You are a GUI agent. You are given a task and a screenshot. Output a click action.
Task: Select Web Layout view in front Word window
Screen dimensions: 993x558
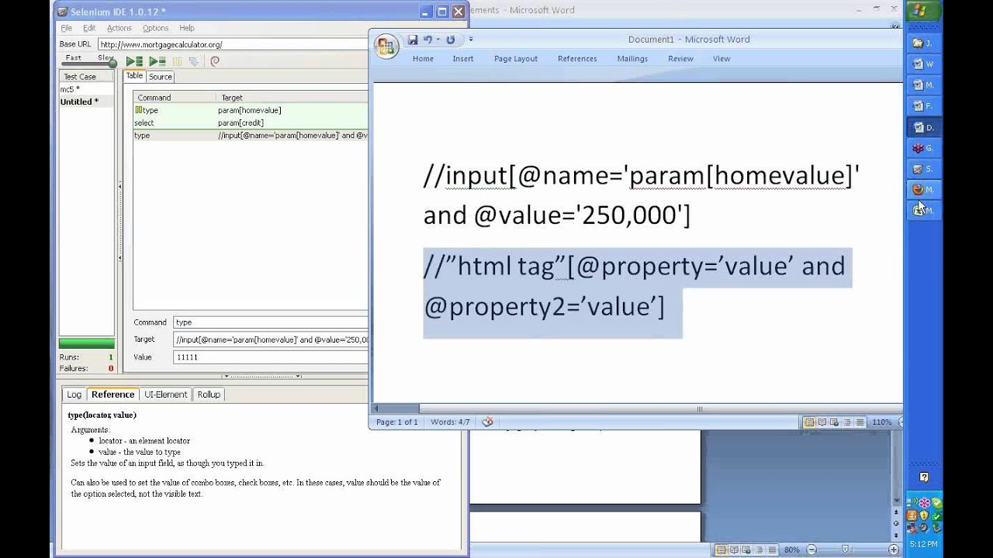[x=835, y=422]
